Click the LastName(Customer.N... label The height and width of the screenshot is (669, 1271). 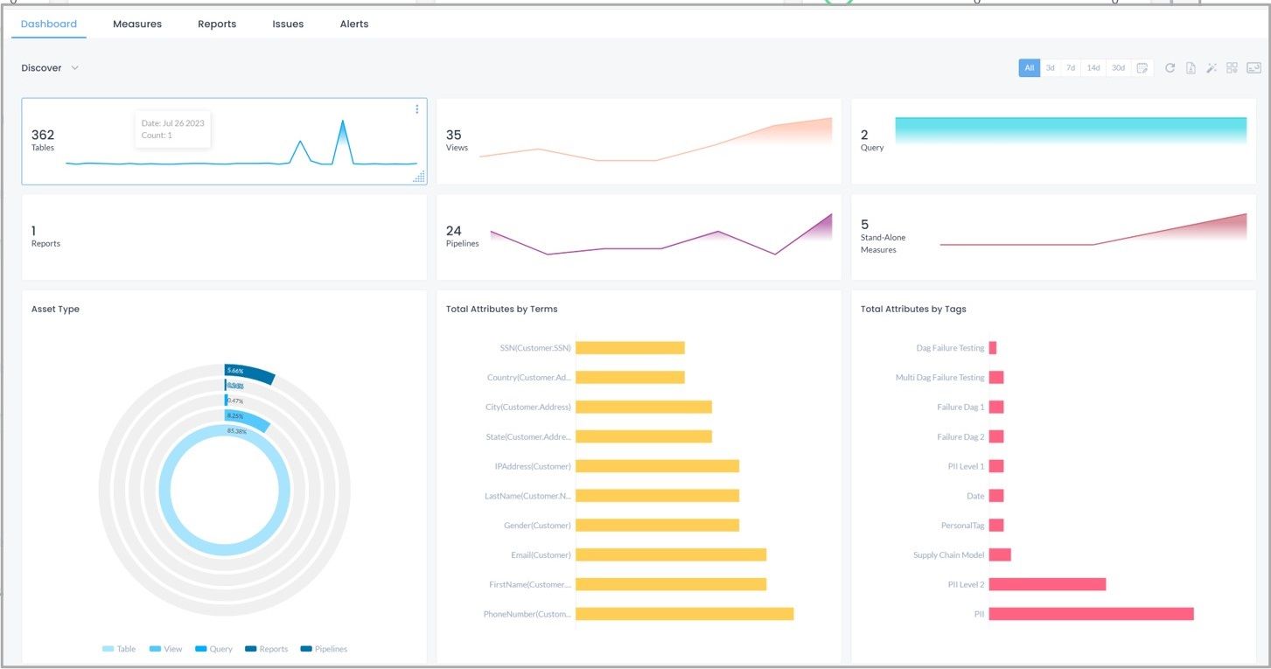point(527,496)
